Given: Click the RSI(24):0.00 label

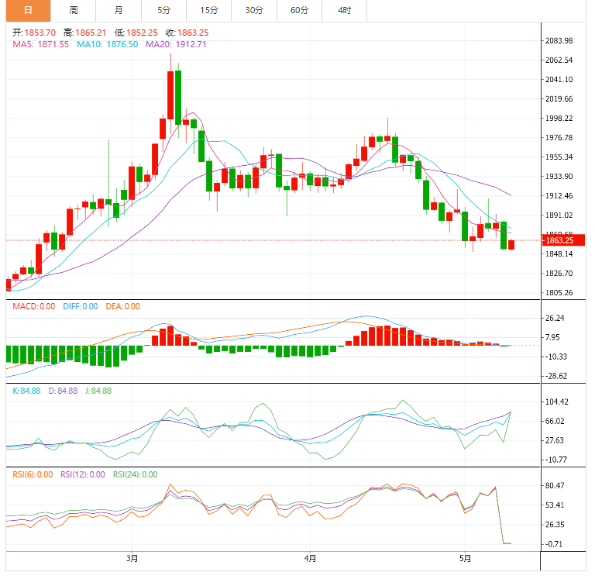Looking at the screenshot, I should (x=135, y=474).
